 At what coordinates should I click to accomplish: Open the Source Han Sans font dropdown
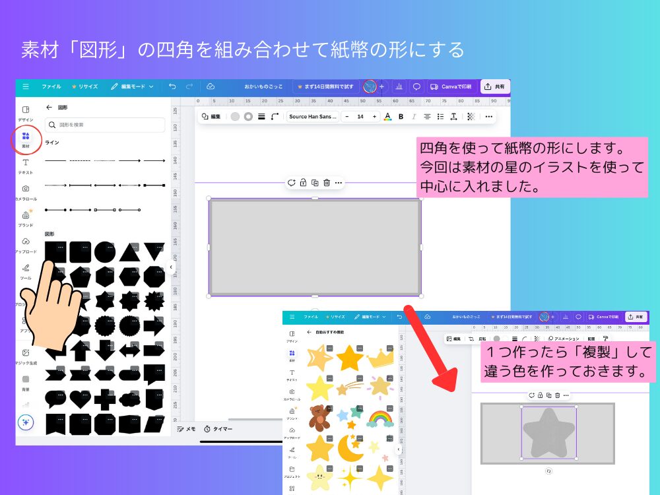pyautogui.click(x=313, y=117)
